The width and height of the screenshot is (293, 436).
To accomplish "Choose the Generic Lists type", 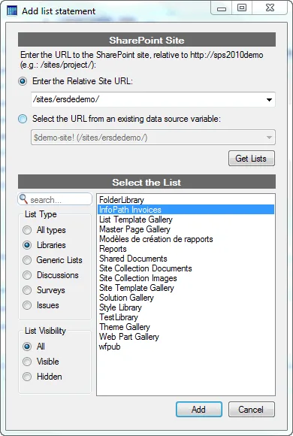I will [27, 260].
